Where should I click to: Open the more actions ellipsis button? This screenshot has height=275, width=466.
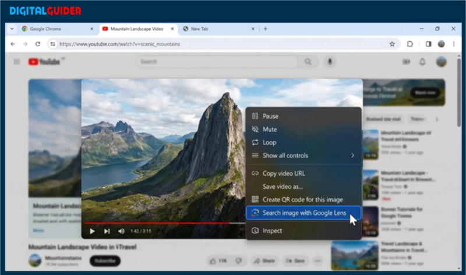(317, 261)
